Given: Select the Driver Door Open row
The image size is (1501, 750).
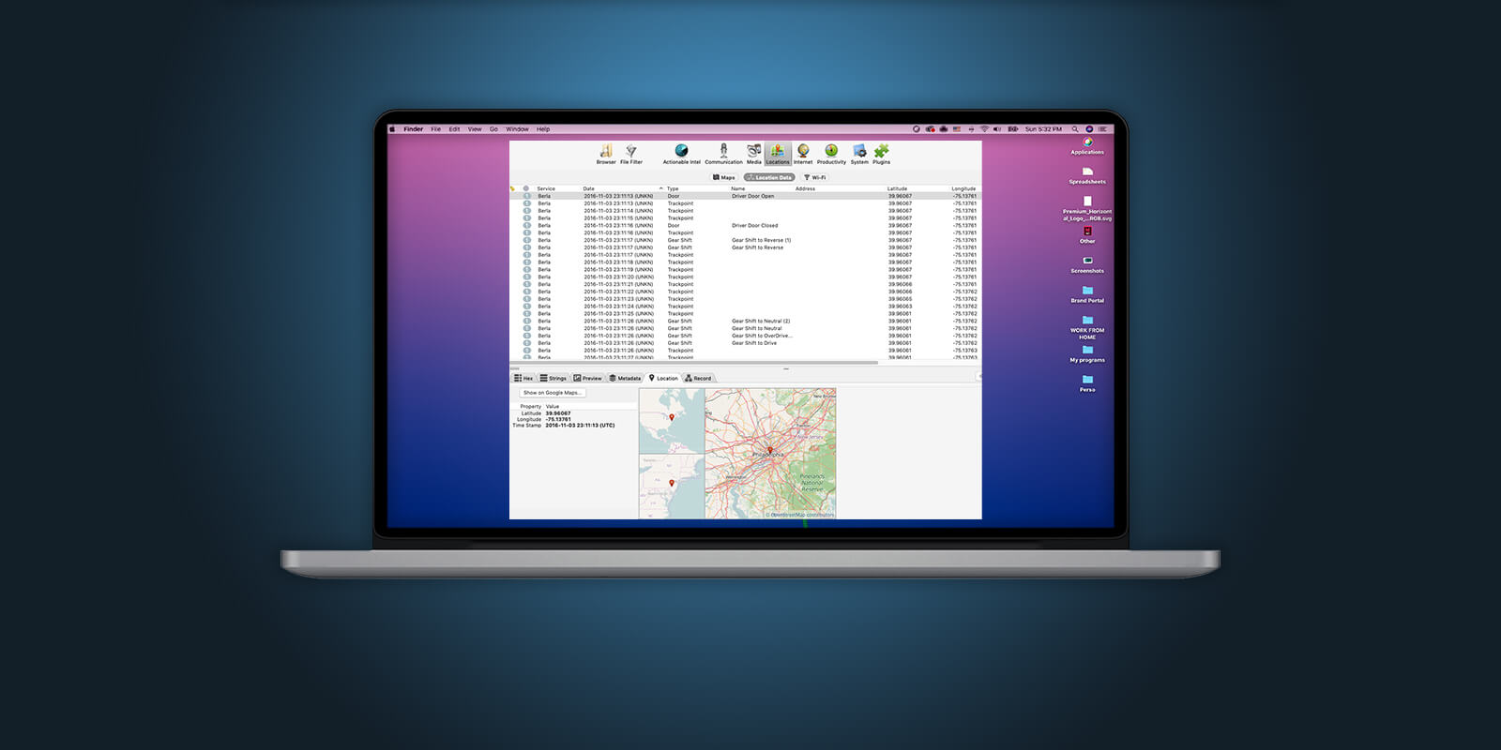Looking at the screenshot, I should 745,196.
